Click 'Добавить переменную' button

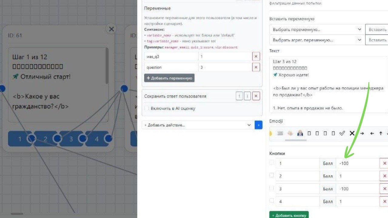(x=169, y=78)
